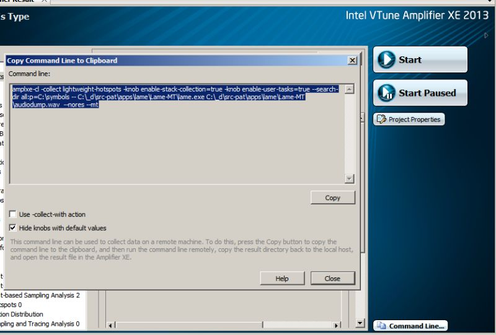Click the Start Paused button

(x=420, y=93)
